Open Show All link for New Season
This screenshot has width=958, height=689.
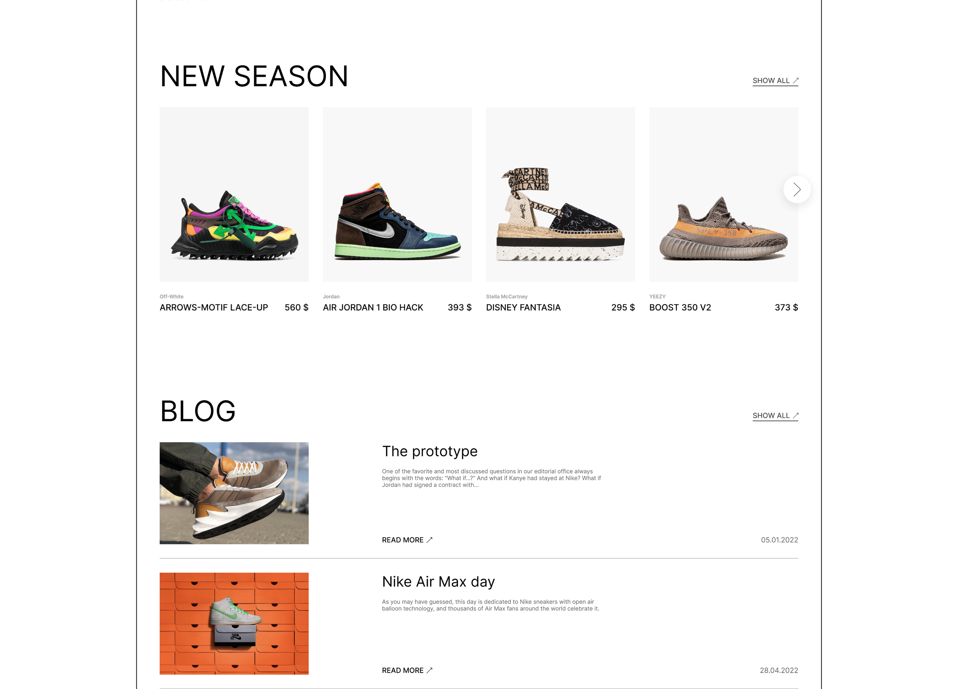click(775, 81)
